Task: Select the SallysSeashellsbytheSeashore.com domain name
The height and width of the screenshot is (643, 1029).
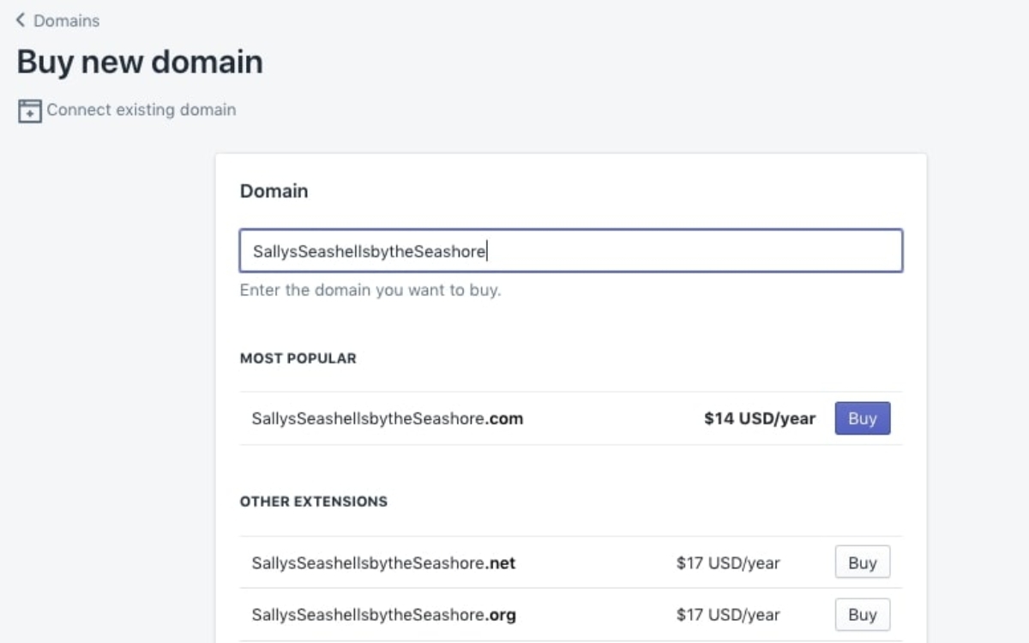Action: tap(388, 419)
